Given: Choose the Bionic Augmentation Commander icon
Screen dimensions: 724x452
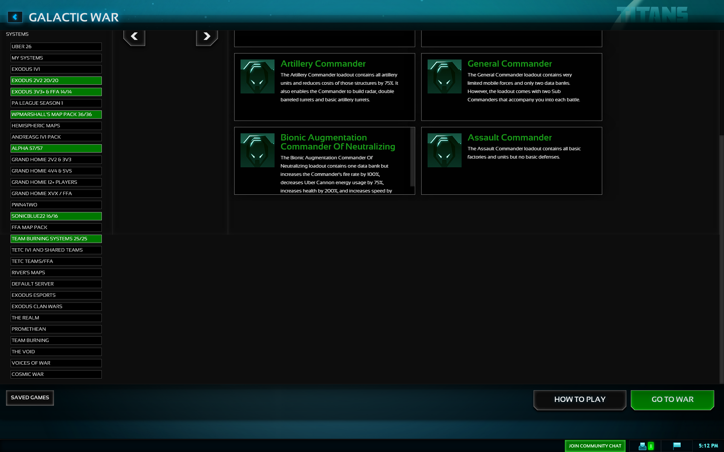Looking at the screenshot, I should click(258, 150).
